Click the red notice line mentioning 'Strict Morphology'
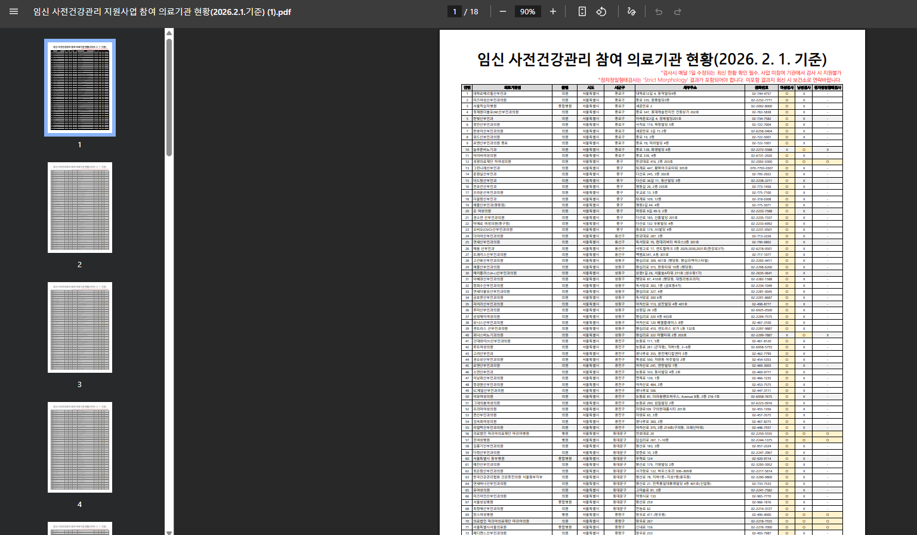917x535 pixels. click(720, 79)
